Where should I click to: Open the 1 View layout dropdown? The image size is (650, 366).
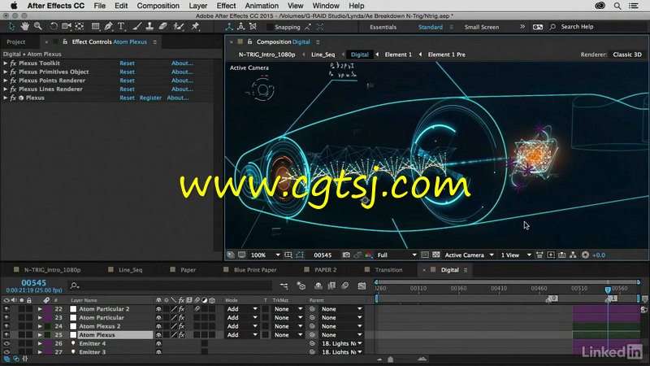pyautogui.click(x=516, y=255)
